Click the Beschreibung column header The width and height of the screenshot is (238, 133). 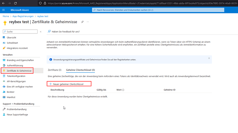point(57,90)
